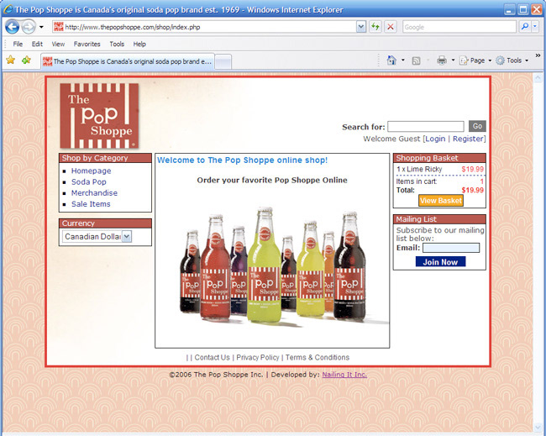
Task: Click the browser Back arrow button
Action: pyautogui.click(x=13, y=27)
